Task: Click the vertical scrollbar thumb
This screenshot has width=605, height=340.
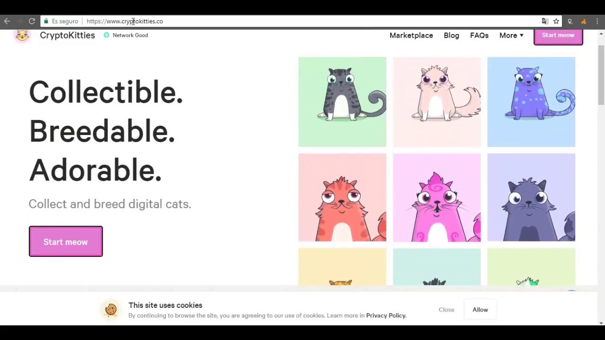Action: pos(601,75)
